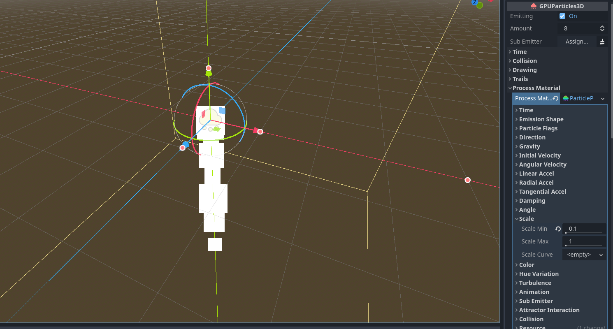Click the green axis ball on the navigation gizmo
This screenshot has height=329, width=613.
click(x=480, y=5)
